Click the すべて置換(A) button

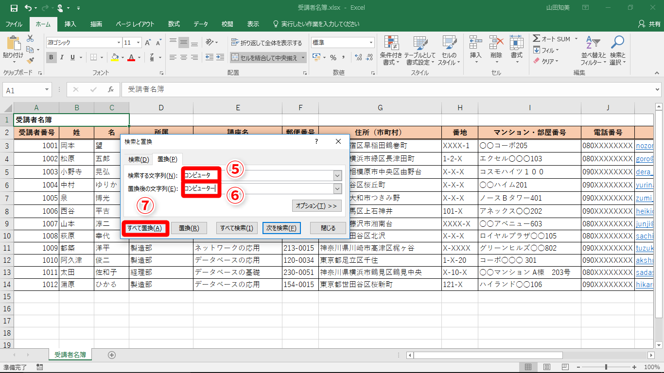[x=144, y=228]
